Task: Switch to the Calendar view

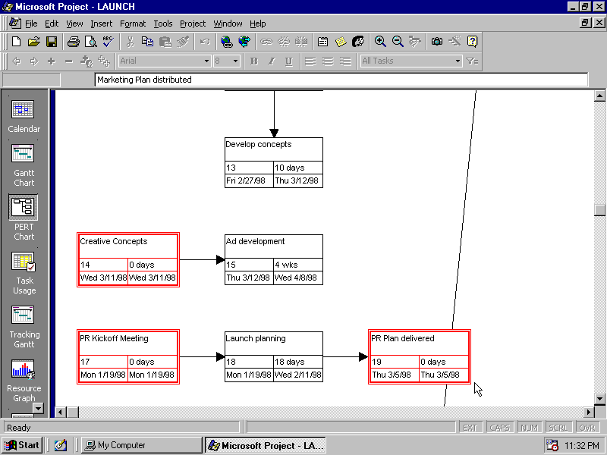Action: pyautogui.click(x=24, y=116)
